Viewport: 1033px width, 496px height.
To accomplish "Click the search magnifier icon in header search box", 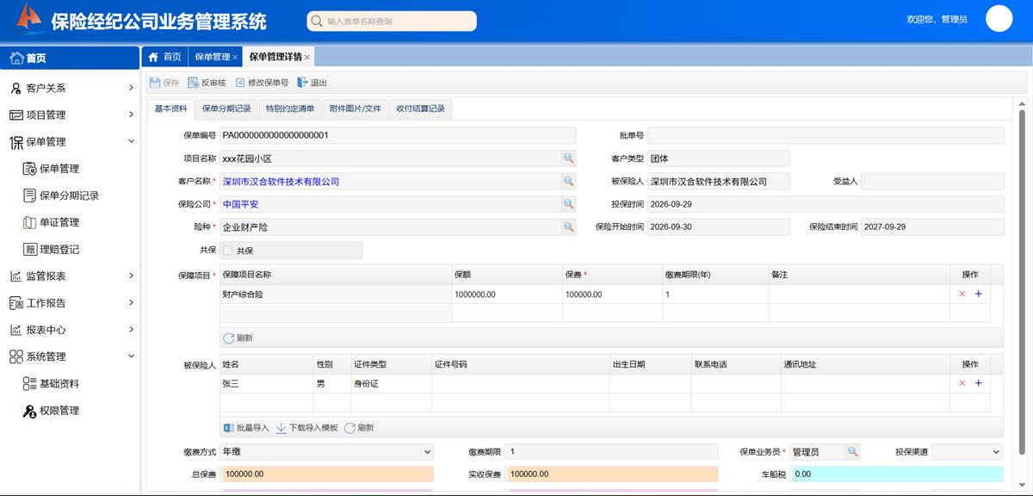I will click(318, 21).
